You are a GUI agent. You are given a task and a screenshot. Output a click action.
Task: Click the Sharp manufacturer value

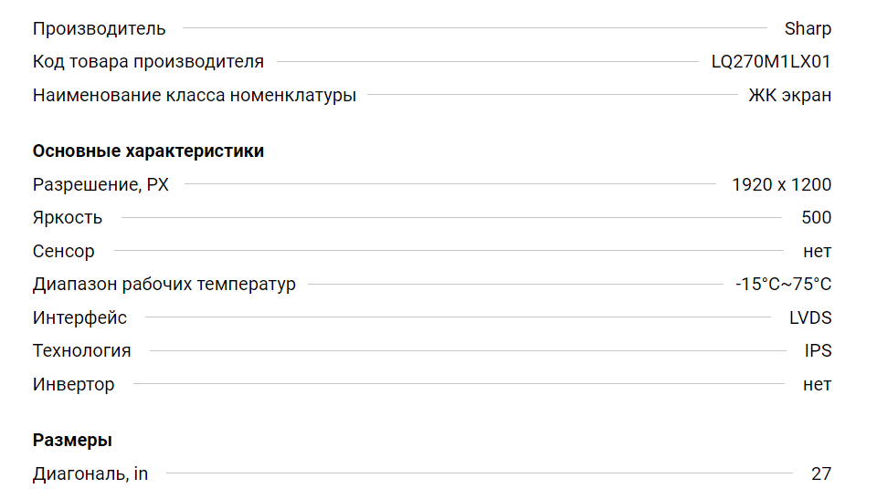(808, 28)
